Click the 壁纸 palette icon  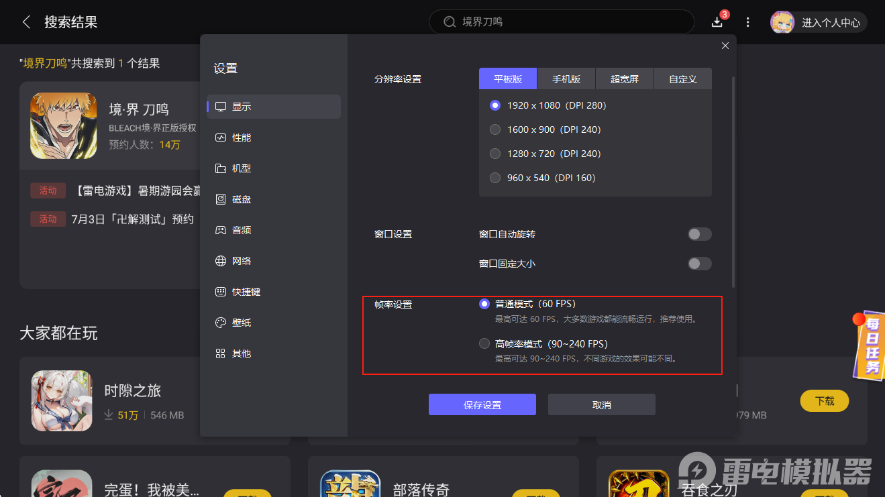pos(221,323)
